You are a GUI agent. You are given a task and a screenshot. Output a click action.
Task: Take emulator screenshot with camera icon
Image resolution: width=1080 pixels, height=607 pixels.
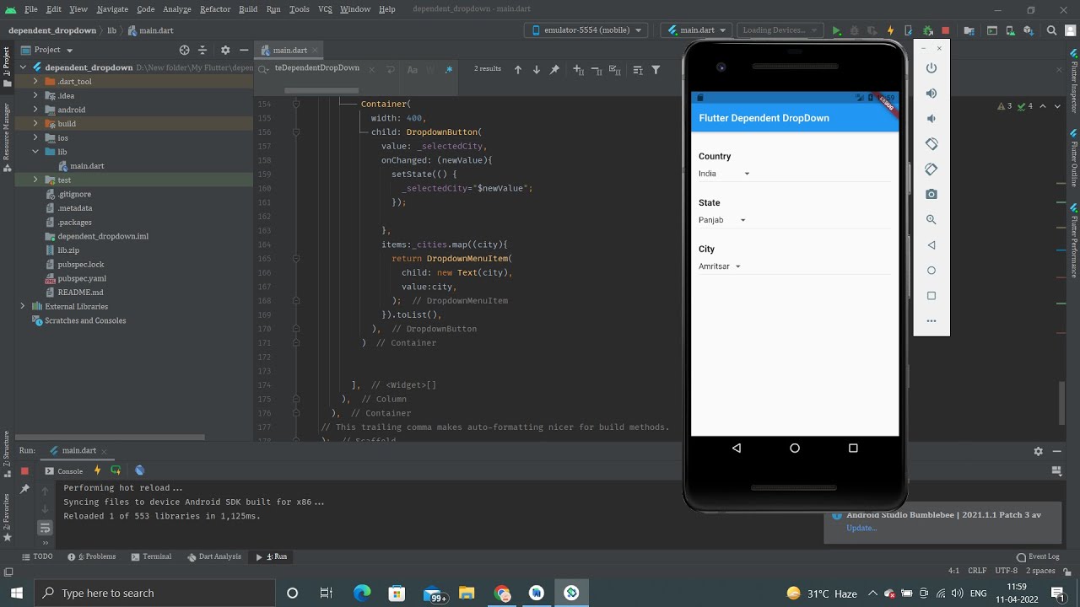click(x=931, y=194)
